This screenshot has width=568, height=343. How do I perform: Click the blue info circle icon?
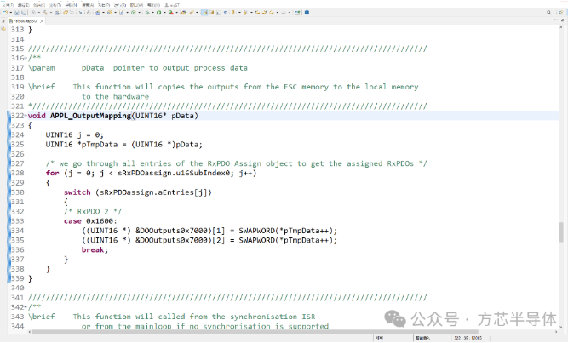click(307, 12)
